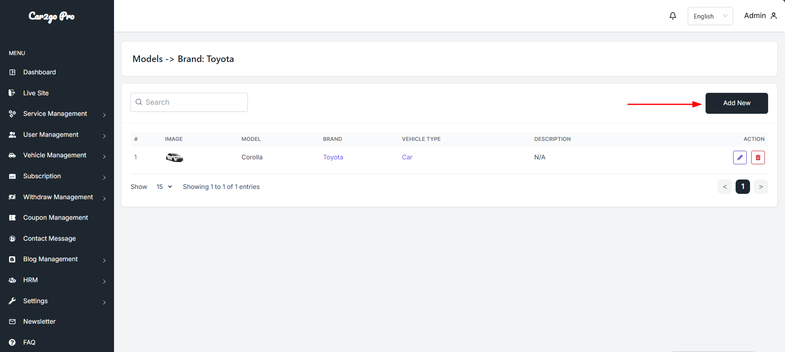The height and width of the screenshot is (352, 785).
Task: Click the Vehicle Management car icon
Action: 12,155
